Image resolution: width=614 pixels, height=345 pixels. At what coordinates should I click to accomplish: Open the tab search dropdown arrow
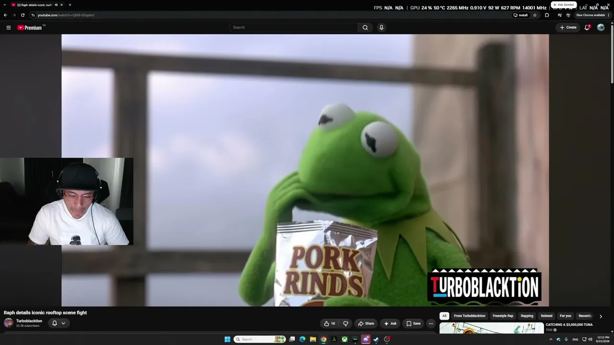(x=4, y=5)
